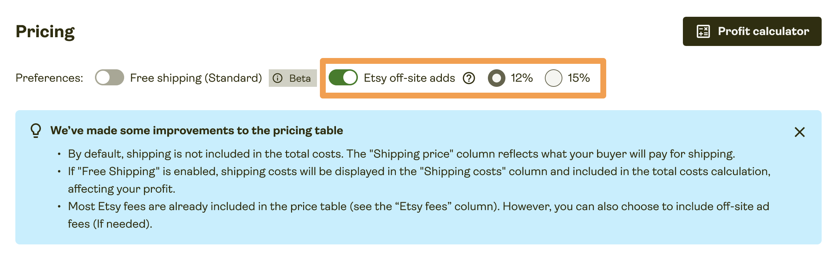This screenshot has height=259, width=837.
Task: Click the "We've made some improvements" banner title
Action: point(196,131)
